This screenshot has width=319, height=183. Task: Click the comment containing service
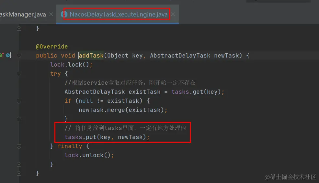tap(130, 83)
